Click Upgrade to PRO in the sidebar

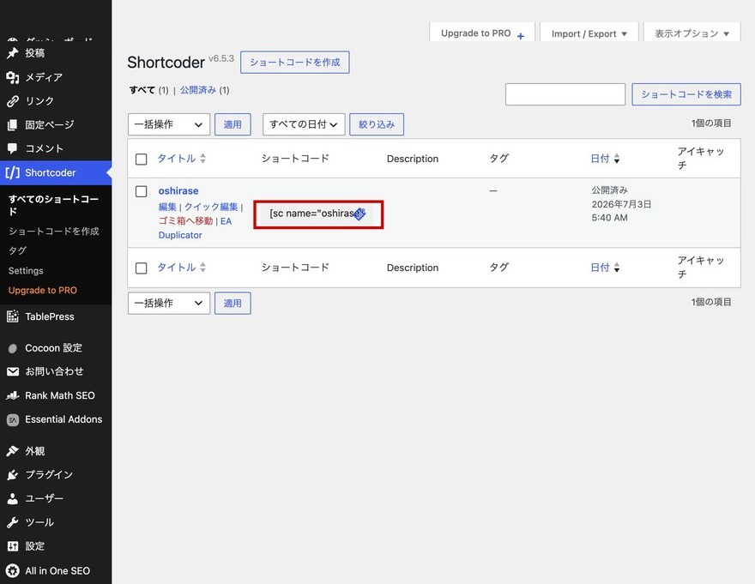coord(42,291)
